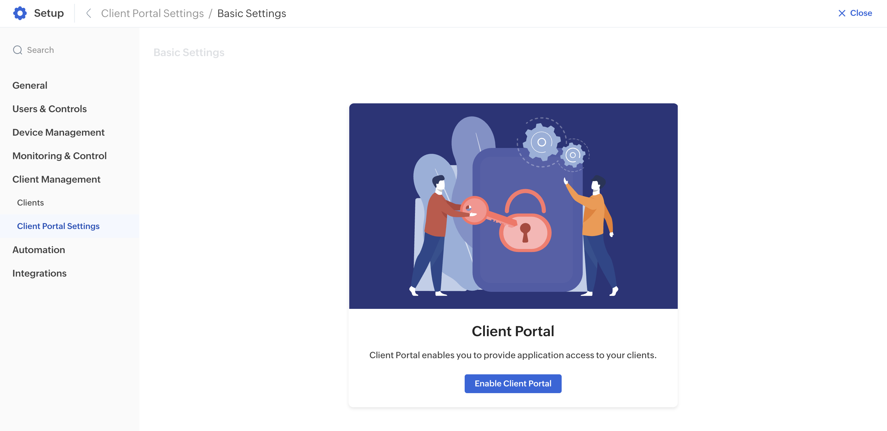Screen dimensions: 887x431
Task: Select Clients in the sidebar
Action: pos(30,203)
